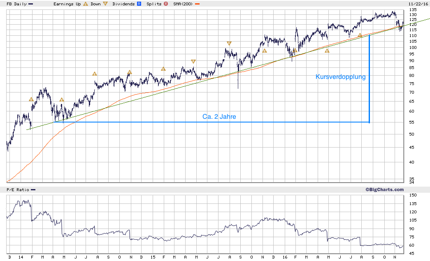Image resolution: width=430 pixels, height=261 pixels.
Task: Click the 15 year label on time axis
Action: tap(153, 257)
